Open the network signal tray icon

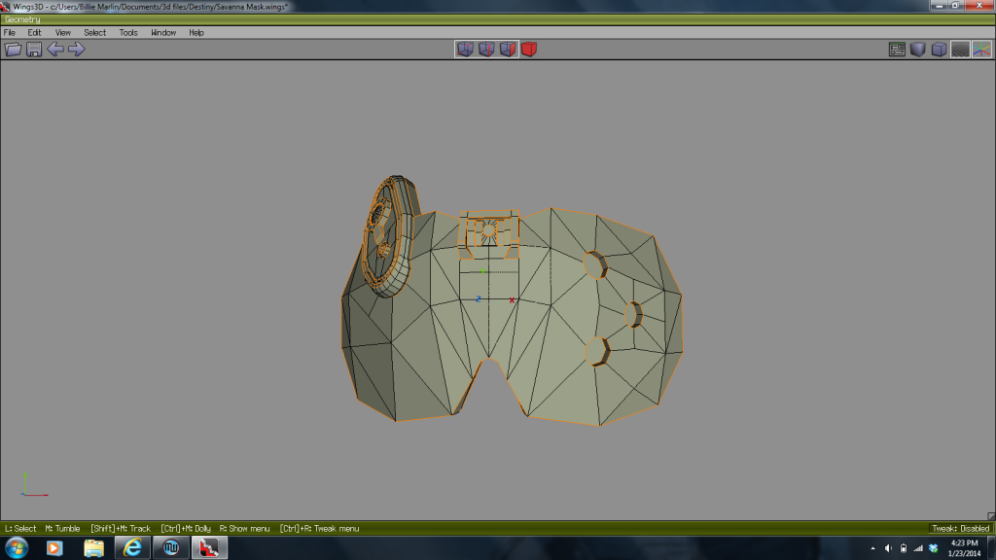tap(918, 548)
